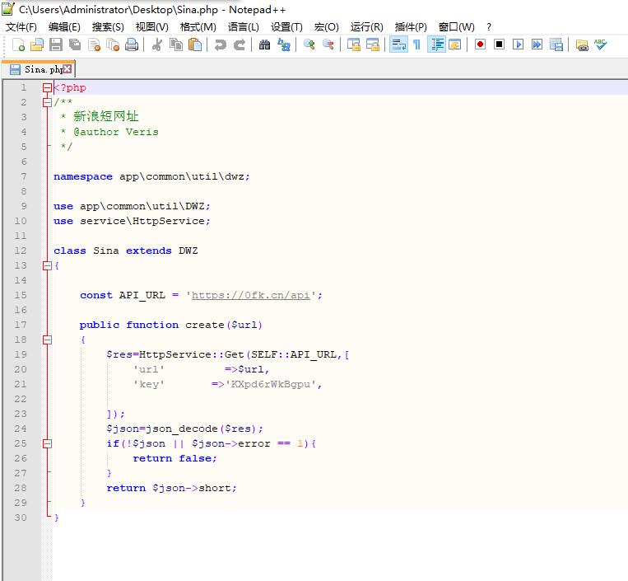Click the Cut scissors icon
628x581 pixels.
156,45
